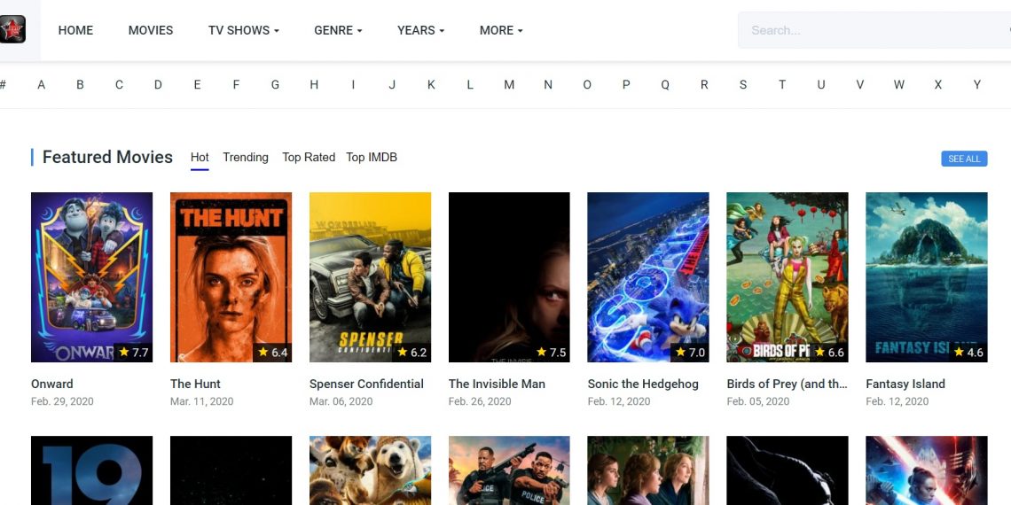The image size is (1011, 505).
Task: Filter titles by letter V
Action: click(x=860, y=84)
